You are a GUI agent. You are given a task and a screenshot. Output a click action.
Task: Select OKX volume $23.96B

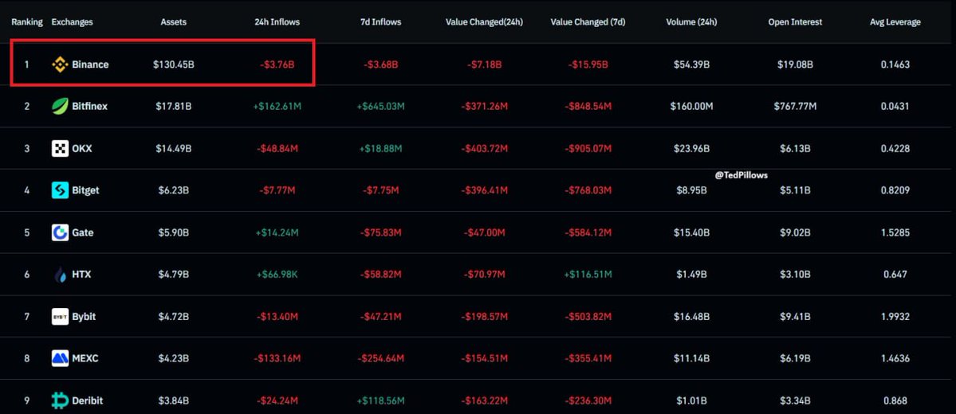pyautogui.click(x=691, y=149)
